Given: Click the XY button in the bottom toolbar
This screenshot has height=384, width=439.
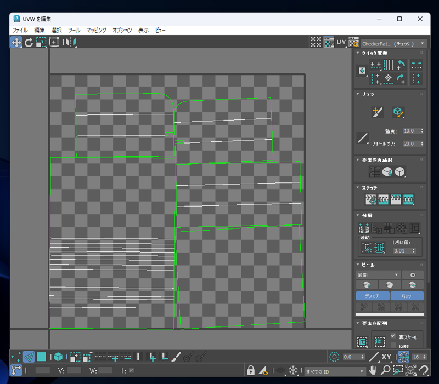Looking at the screenshot, I should [x=386, y=357].
